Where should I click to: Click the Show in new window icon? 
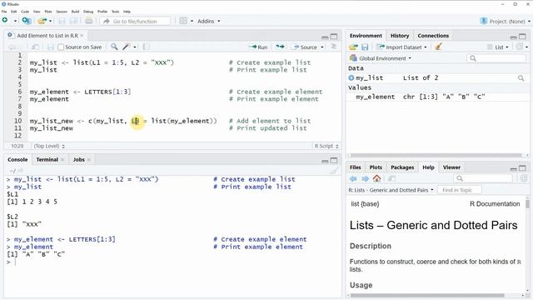point(35,47)
